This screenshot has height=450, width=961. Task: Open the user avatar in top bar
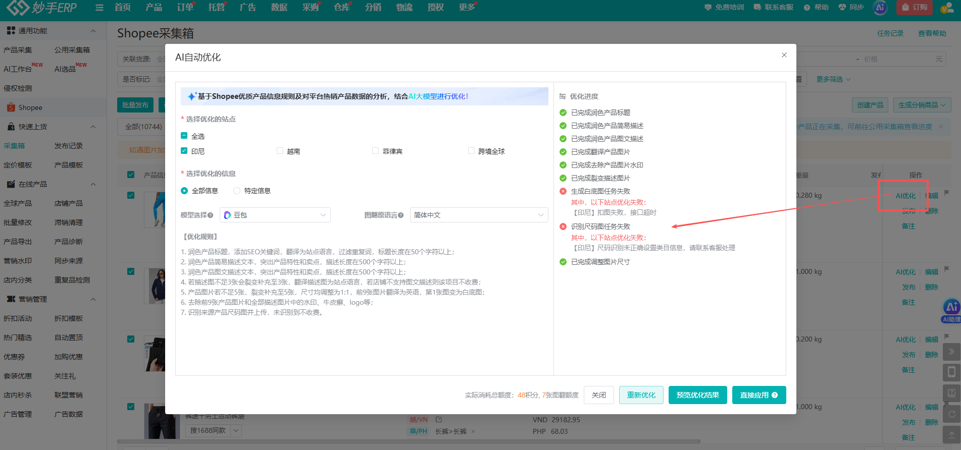tap(947, 8)
